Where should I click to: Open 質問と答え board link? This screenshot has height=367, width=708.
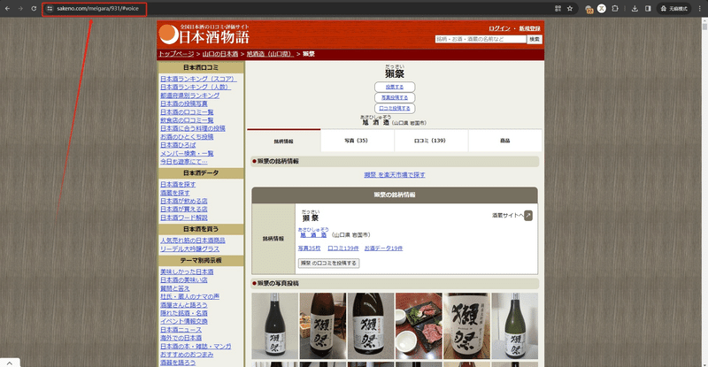174,288
